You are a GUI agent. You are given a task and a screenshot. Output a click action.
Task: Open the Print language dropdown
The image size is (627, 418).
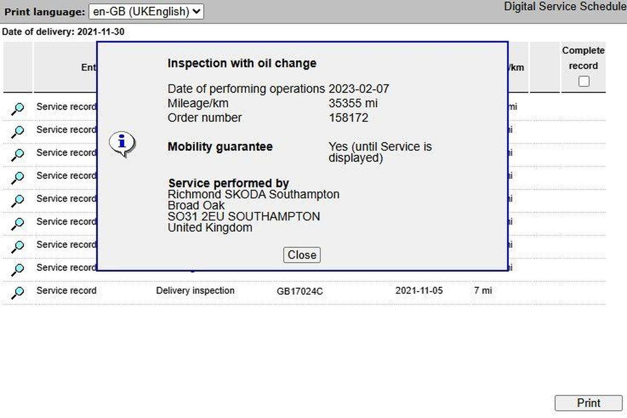[x=146, y=11]
